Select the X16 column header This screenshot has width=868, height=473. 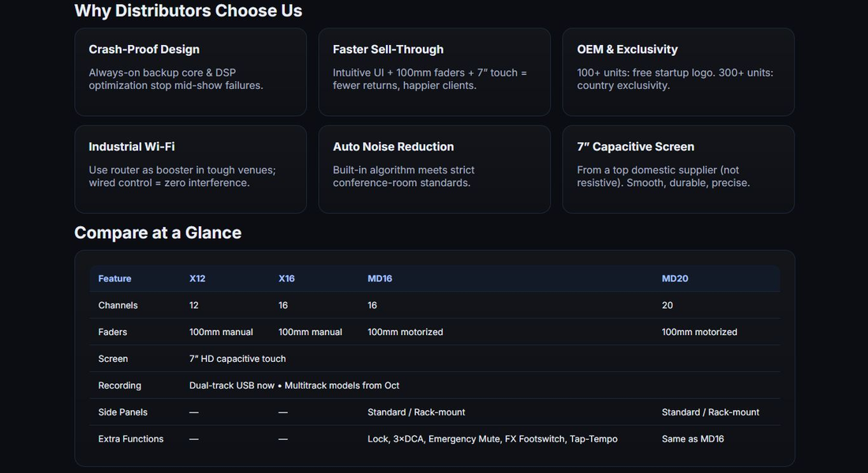[x=286, y=278]
